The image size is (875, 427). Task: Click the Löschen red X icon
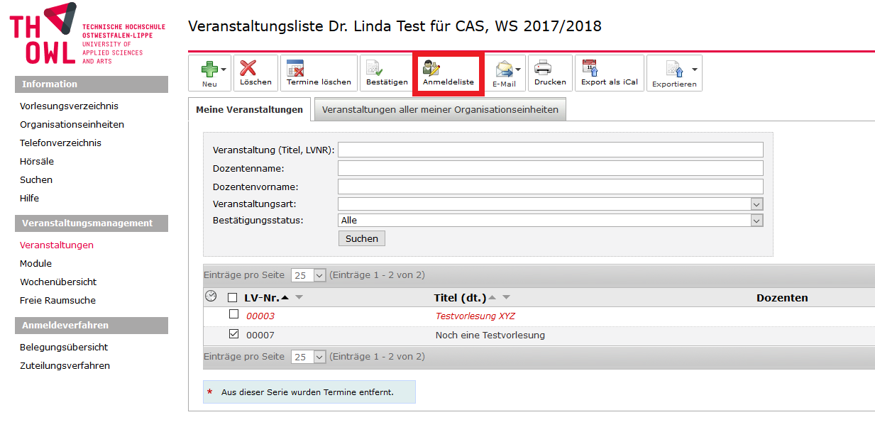(x=248, y=68)
